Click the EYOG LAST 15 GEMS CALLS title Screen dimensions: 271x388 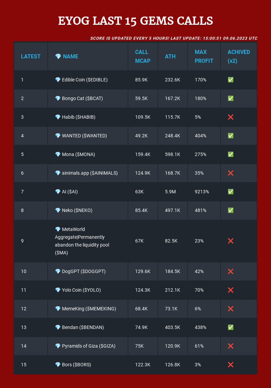(x=135, y=21)
